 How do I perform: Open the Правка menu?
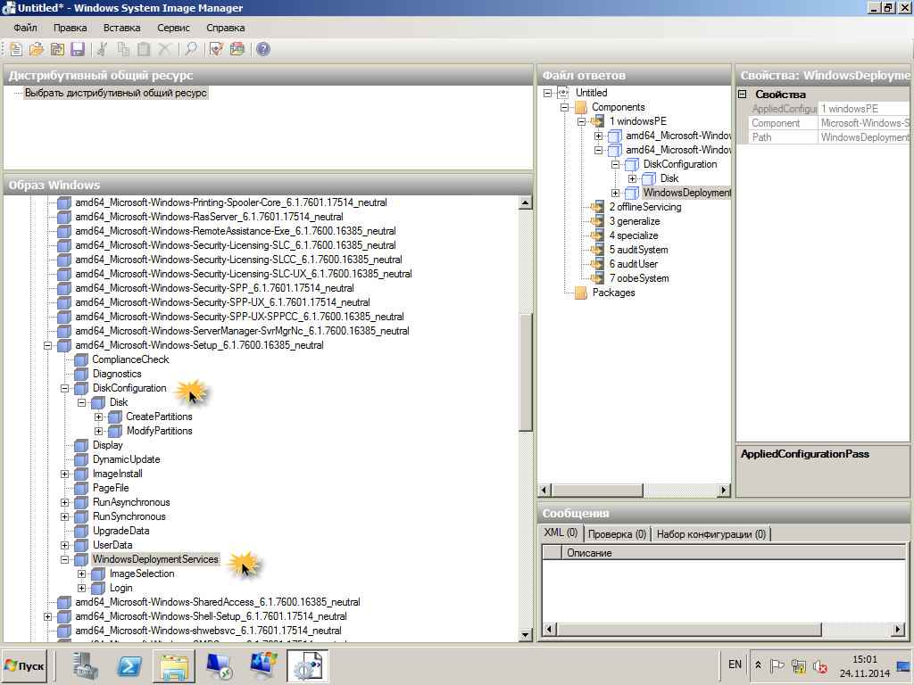(x=70, y=28)
